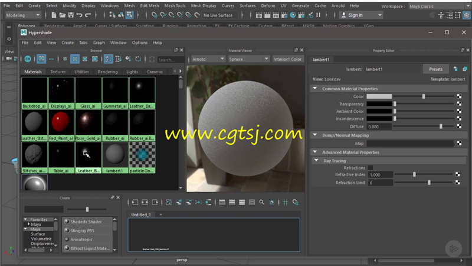Viewport: 472px width, 266px height.
Task: Select Red_Paint_ai material swatch
Action: [x=61, y=125]
